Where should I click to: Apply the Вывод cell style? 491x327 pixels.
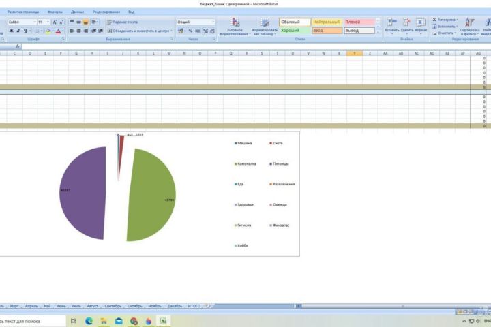(x=359, y=31)
